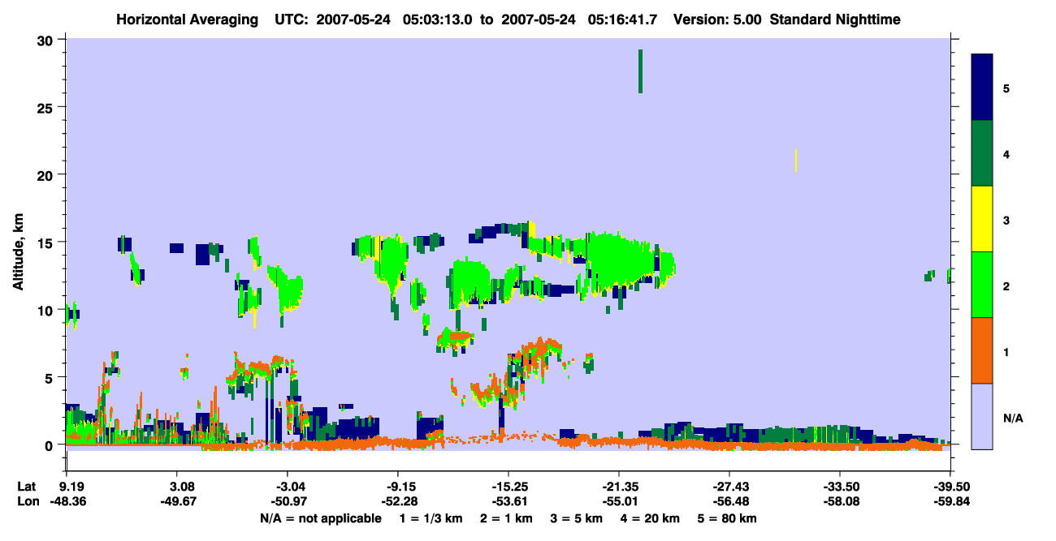Click the latitude value "-3.04"

(x=290, y=486)
